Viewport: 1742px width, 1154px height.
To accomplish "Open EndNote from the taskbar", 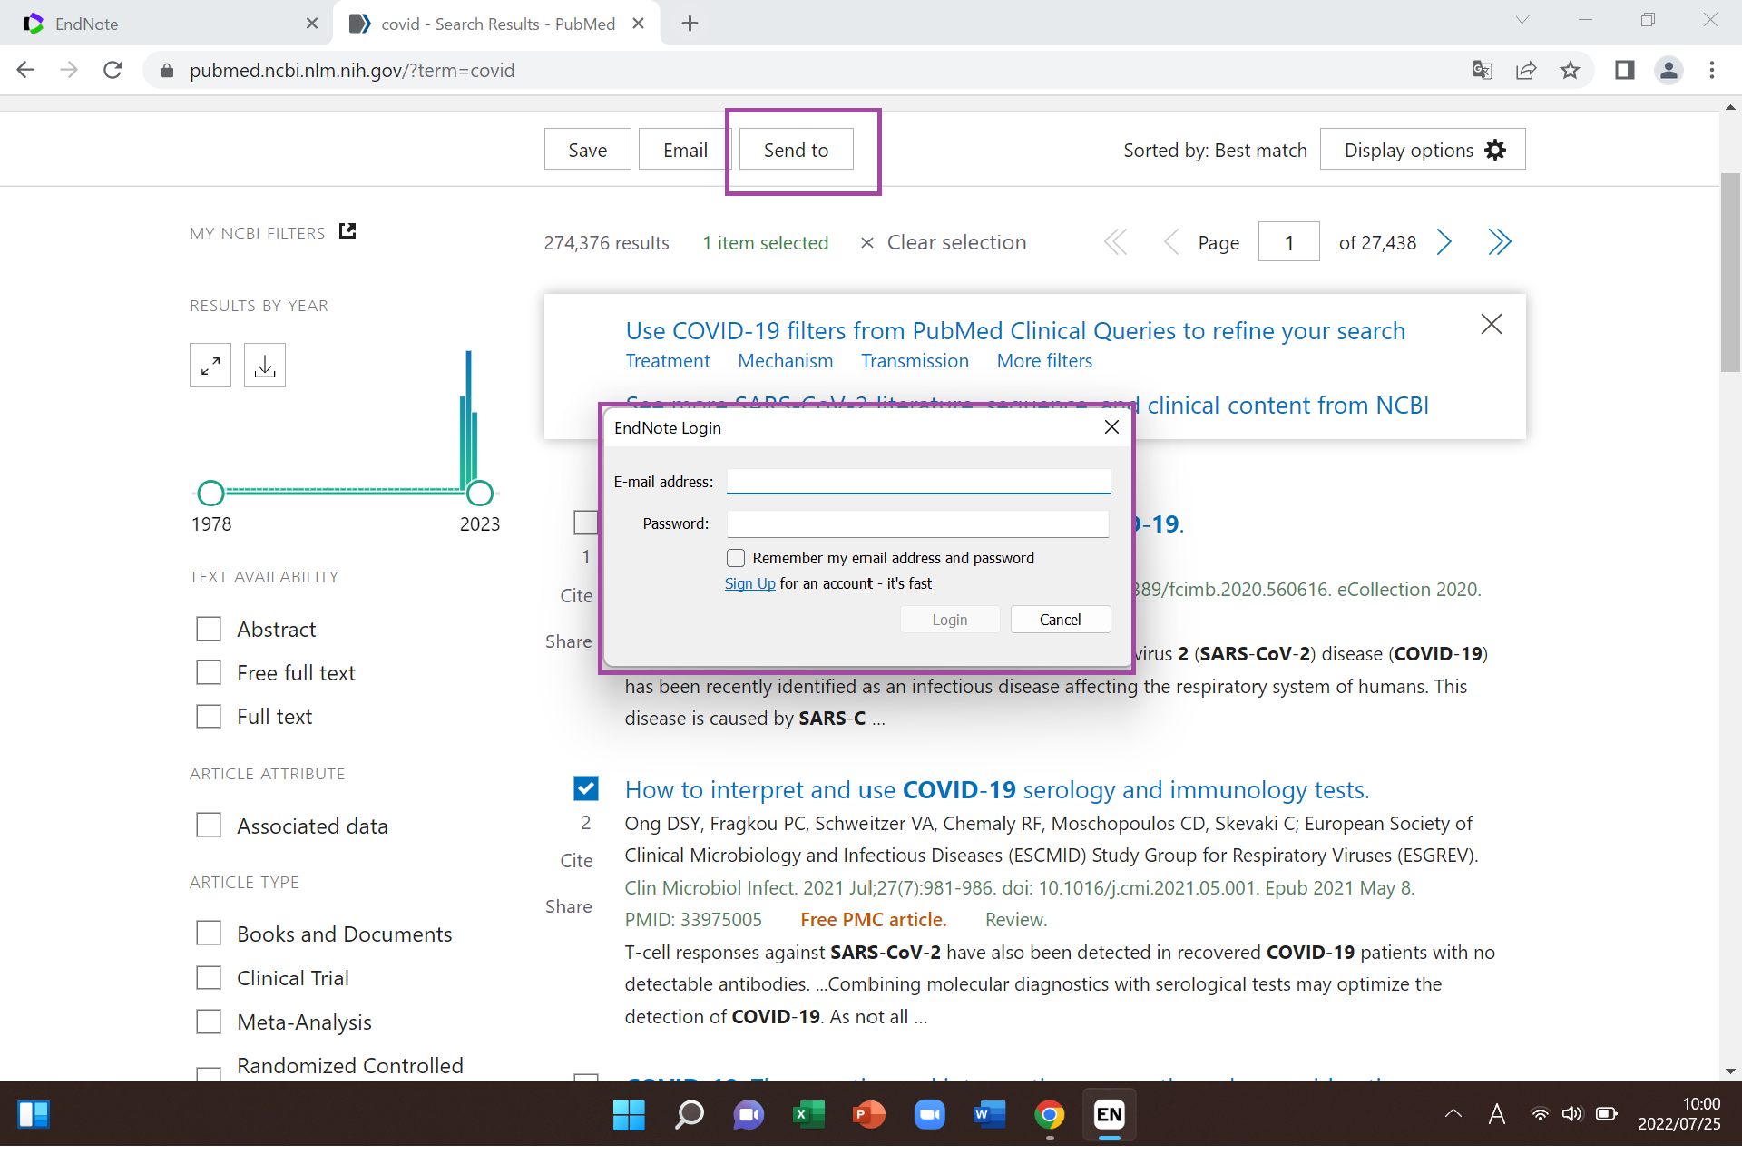I will click(x=1109, y=1115).
